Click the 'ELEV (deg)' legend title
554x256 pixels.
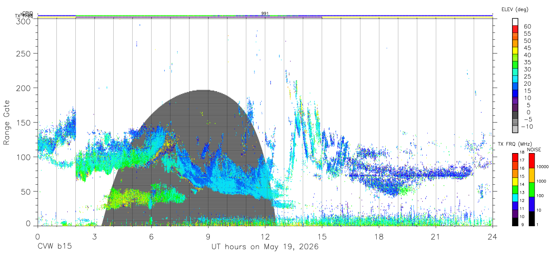(x=515, y=9)
